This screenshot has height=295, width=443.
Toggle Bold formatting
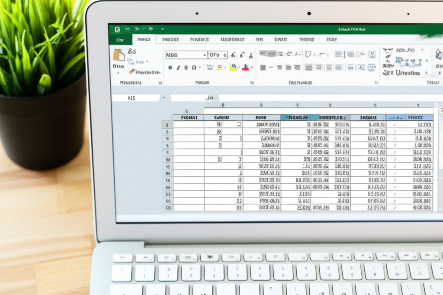(170, 68)
